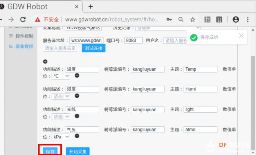Click 树莓派编号 field in the 温度 row

[148, 69]
